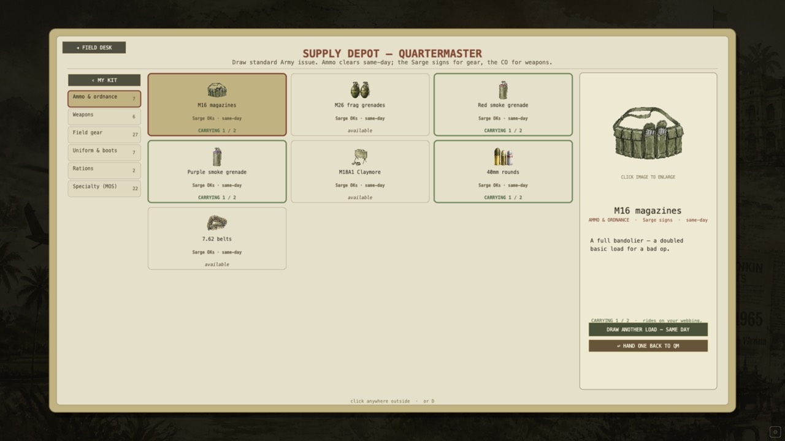Click the 'Purple smoke grenade' card label
This screenshot has width=785, height=441.
click(x=216, y=172)
